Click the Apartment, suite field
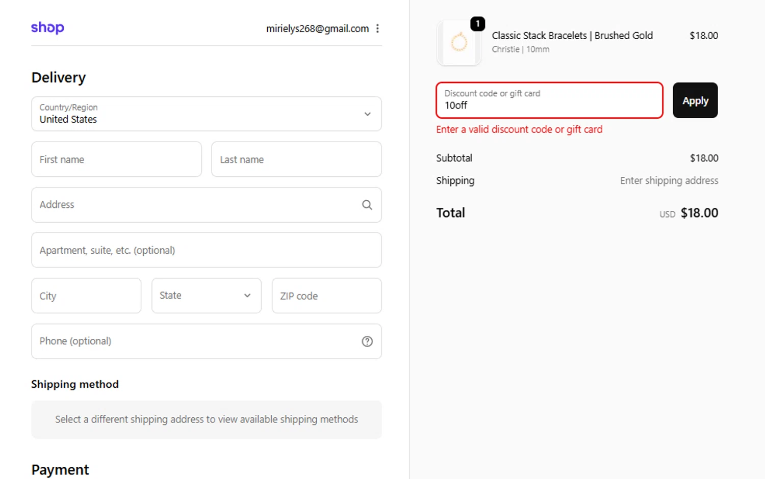This screenshot has width=765, height=479. coord(207,250)
